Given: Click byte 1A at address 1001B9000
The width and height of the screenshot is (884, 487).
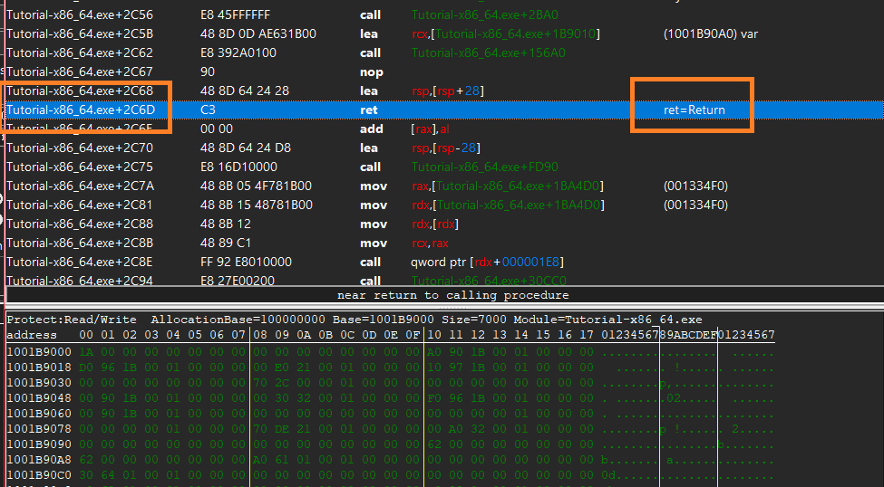Looking at the screenshot, I should pyautogui.click(x=86, y=352).
